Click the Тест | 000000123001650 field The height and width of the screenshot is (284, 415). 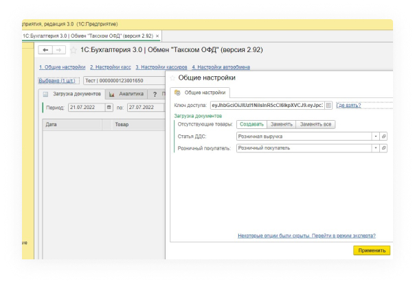tap(124, 80)
